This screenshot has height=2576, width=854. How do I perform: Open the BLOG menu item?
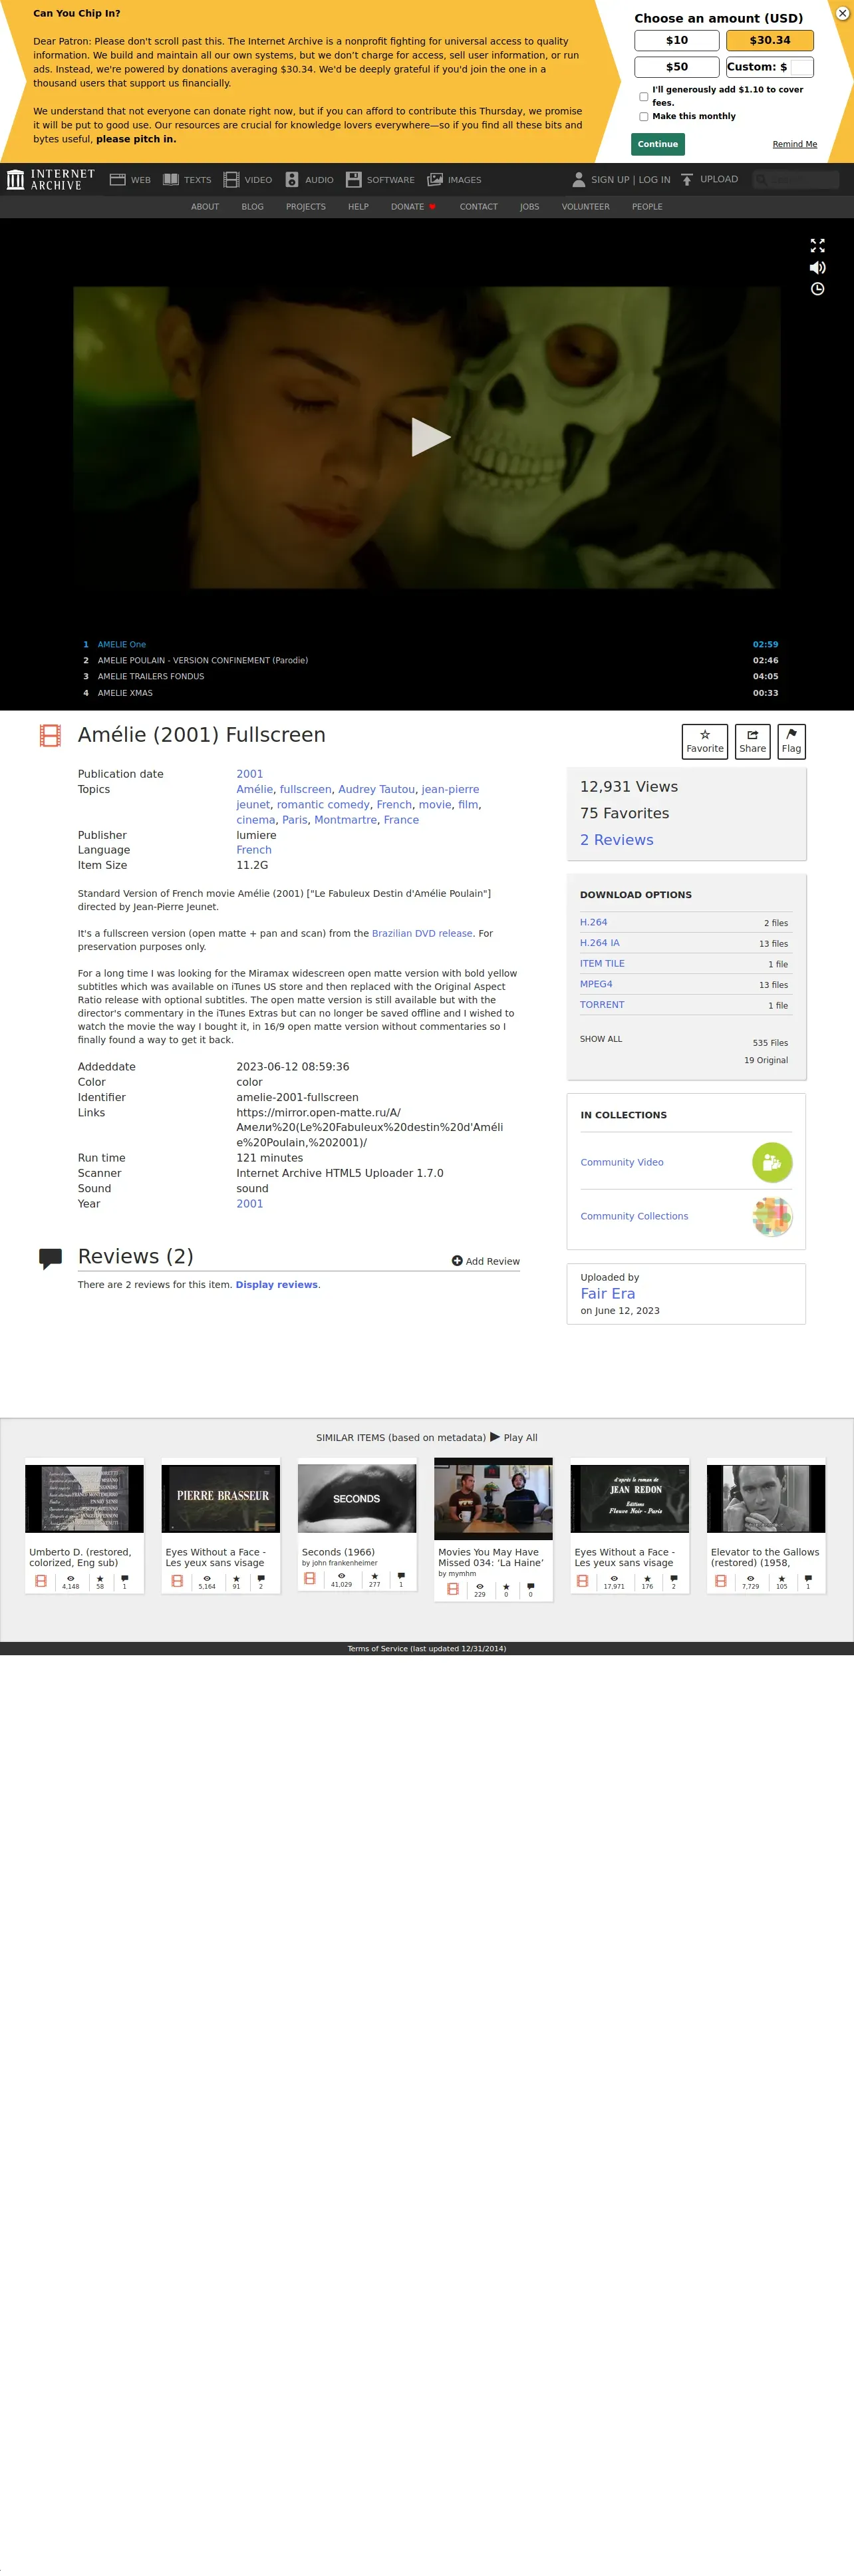(x=252, y=207)
